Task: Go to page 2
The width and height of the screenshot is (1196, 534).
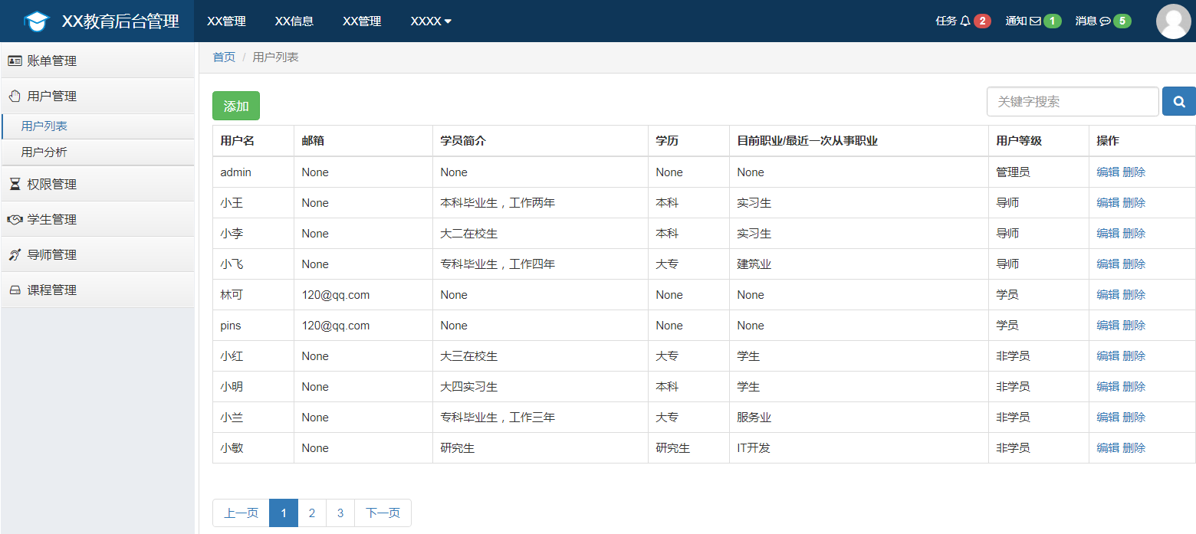Action: click(312, 513)
